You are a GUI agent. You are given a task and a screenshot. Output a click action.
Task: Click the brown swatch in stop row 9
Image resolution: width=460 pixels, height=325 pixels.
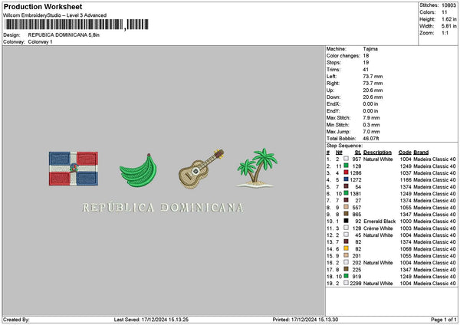(x=347, y=214)
